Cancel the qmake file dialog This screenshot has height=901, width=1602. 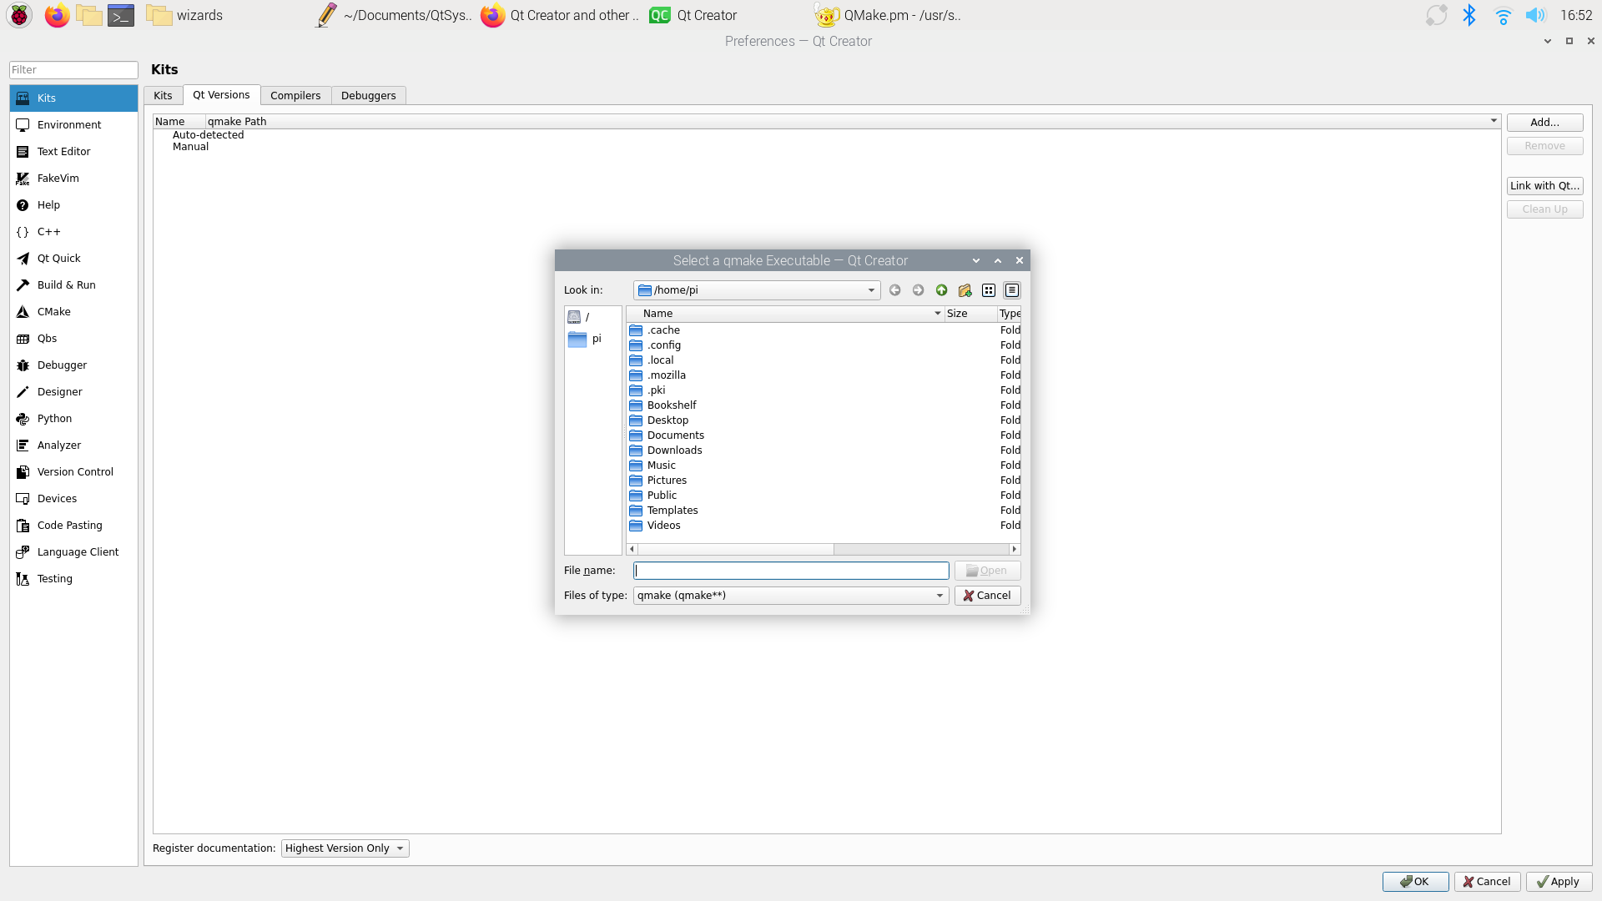(987, 596)
